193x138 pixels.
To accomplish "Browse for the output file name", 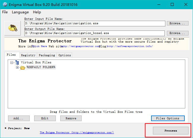I will pos(178,33).
